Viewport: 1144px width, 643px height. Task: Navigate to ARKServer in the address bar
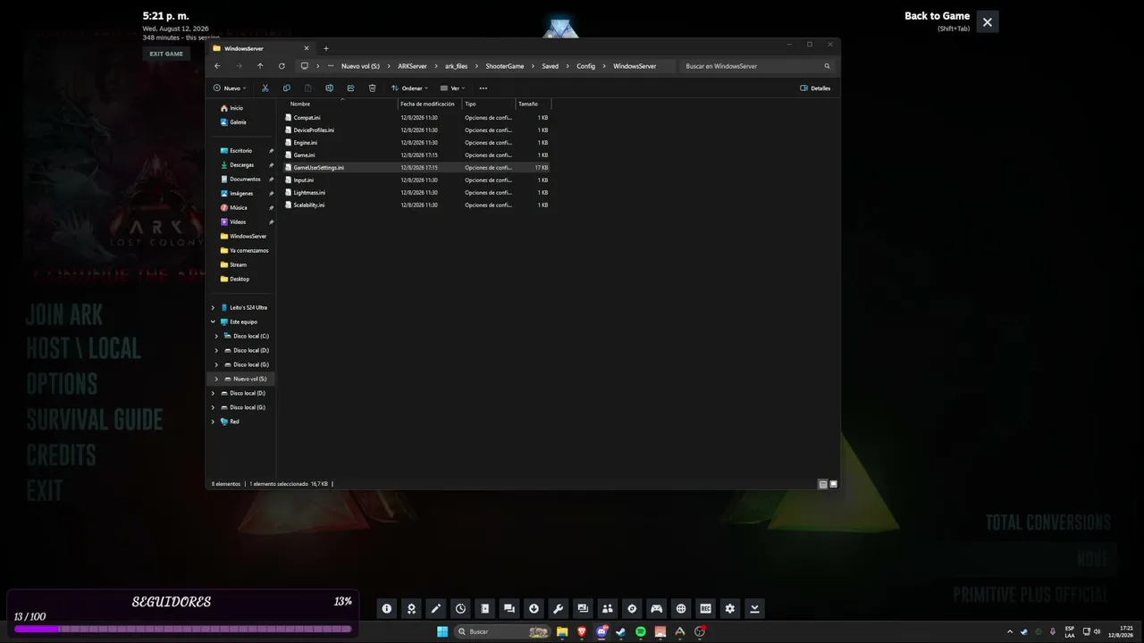pos(412,66)
